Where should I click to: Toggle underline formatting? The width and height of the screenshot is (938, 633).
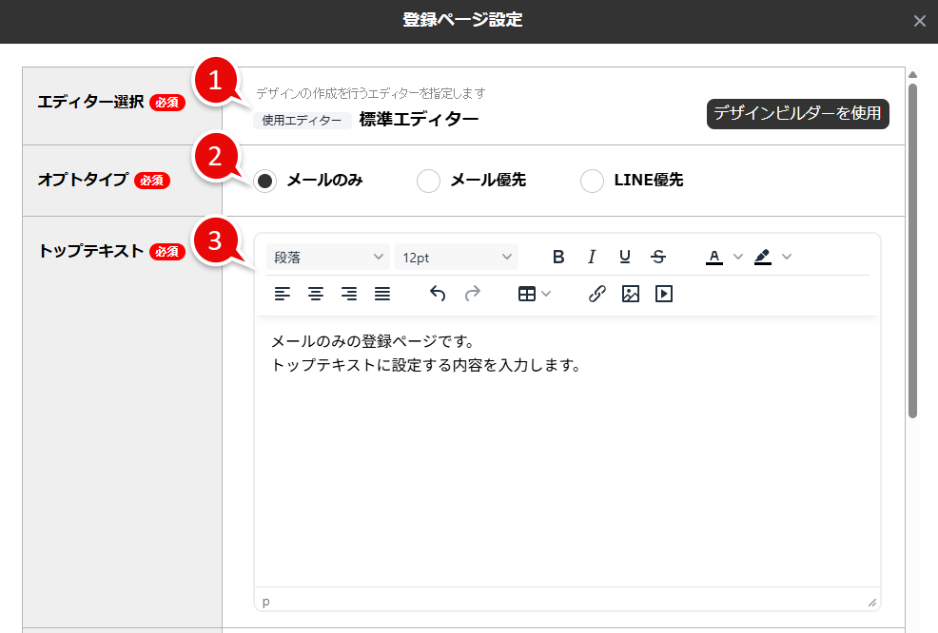624,256
